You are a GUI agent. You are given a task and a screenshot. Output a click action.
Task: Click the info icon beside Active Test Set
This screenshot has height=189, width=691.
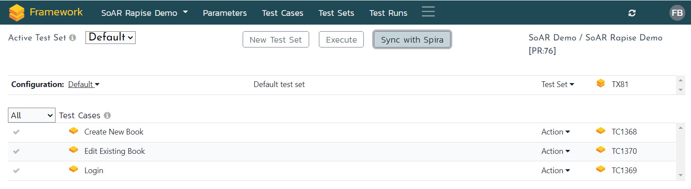point(73,38)
